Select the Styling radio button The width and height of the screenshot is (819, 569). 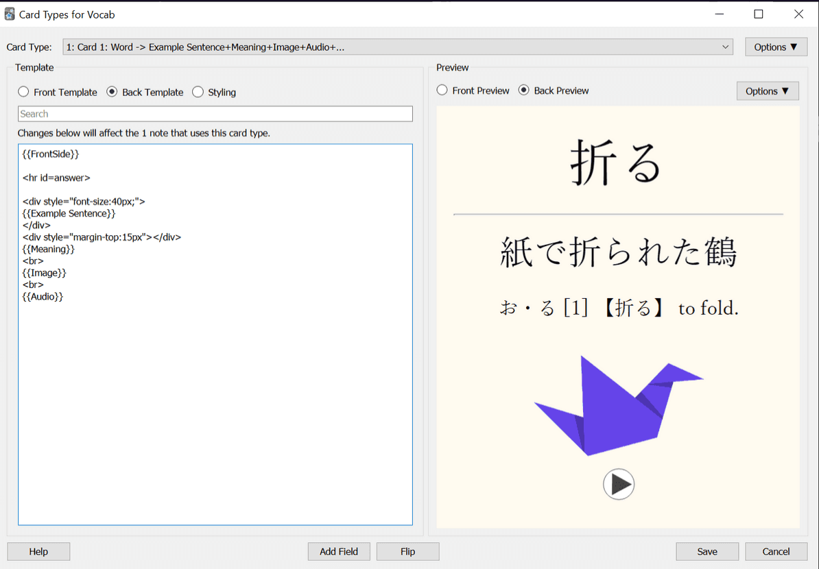click(198, 92)
